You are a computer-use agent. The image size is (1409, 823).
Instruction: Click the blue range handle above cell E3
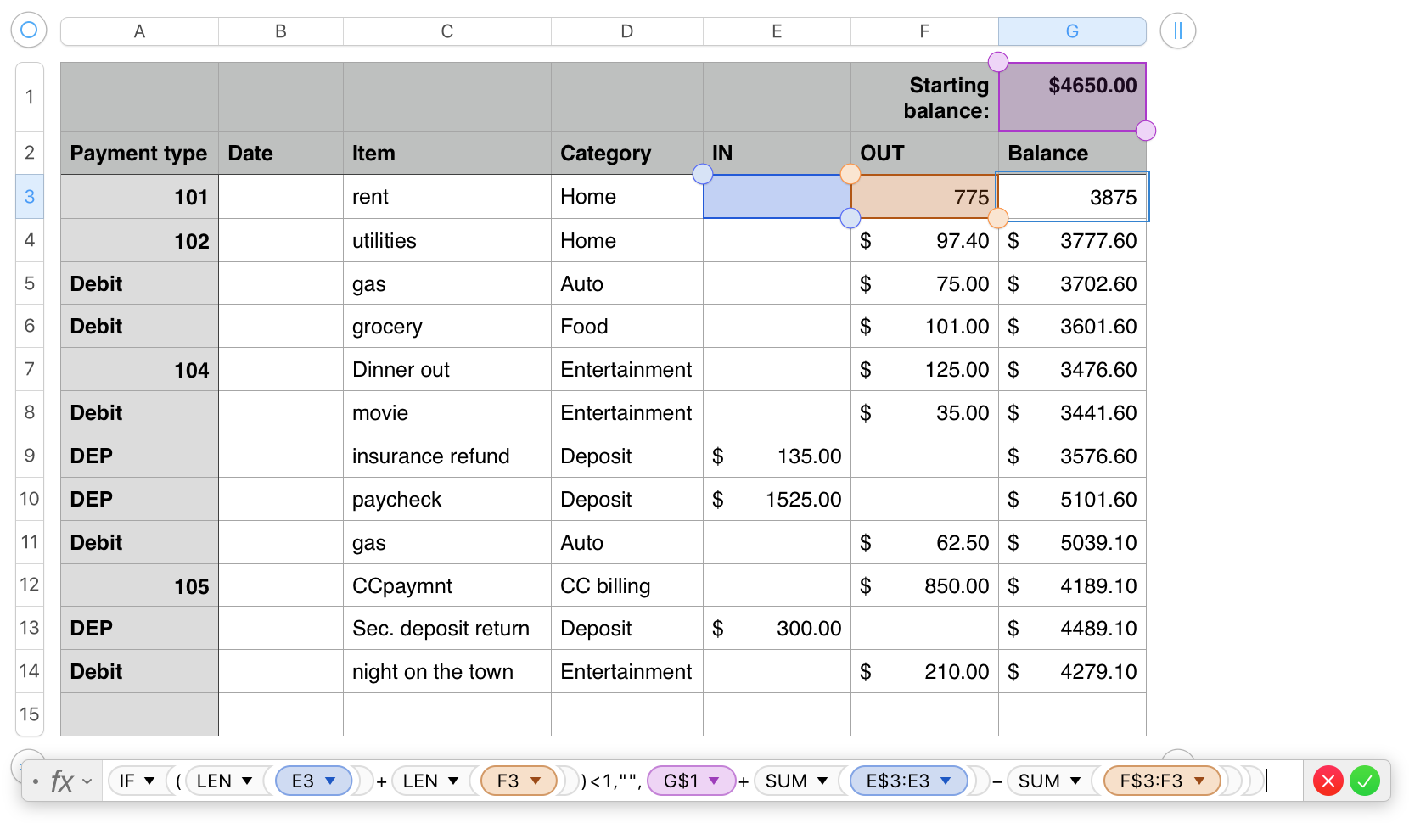tap(703, 174)
